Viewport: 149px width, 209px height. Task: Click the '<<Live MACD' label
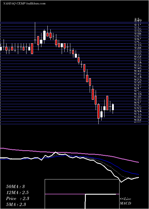coord(125,201)
